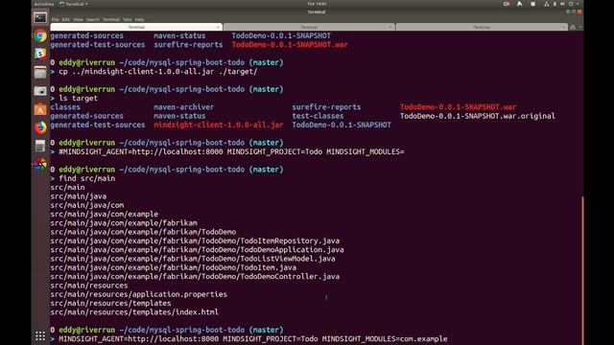Click 'TodoDemo-0.0.1-SNAPSHOT.war.original' entry
The image size is (614, 345).
[x=478, y=116]
